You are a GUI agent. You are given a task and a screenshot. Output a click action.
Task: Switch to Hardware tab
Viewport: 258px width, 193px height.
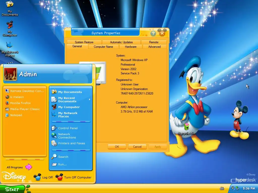[131, 47]
